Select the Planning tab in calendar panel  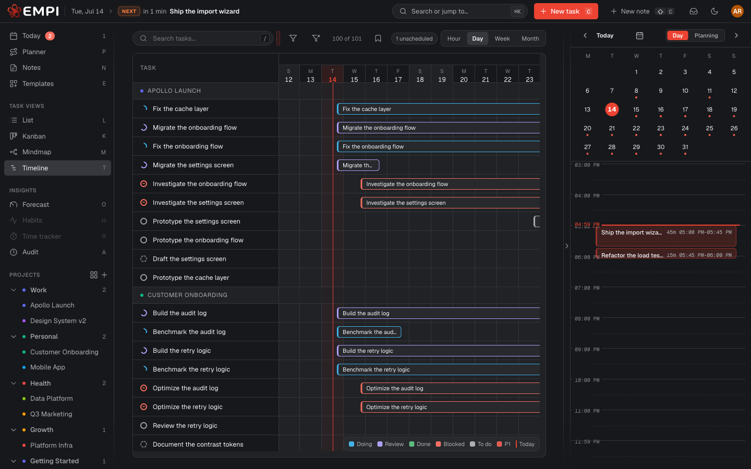706,35
